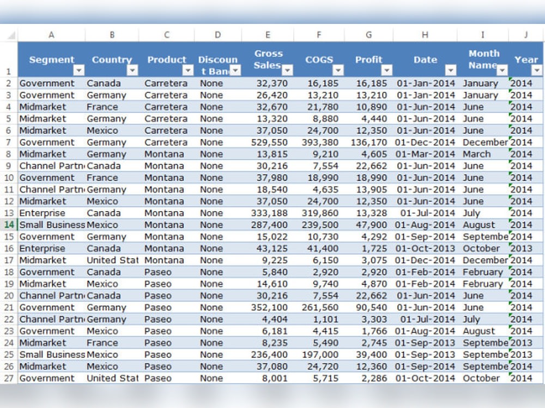Select column D header
The width and height of the screenshot is (545, 408).
point(218,35)
